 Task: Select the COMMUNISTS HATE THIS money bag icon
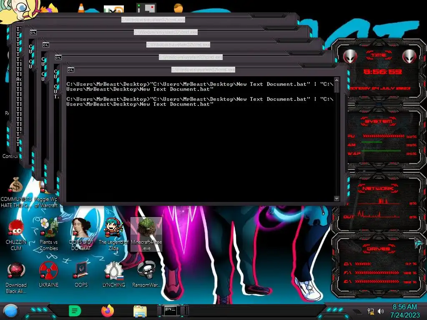[x=16, y=192]
